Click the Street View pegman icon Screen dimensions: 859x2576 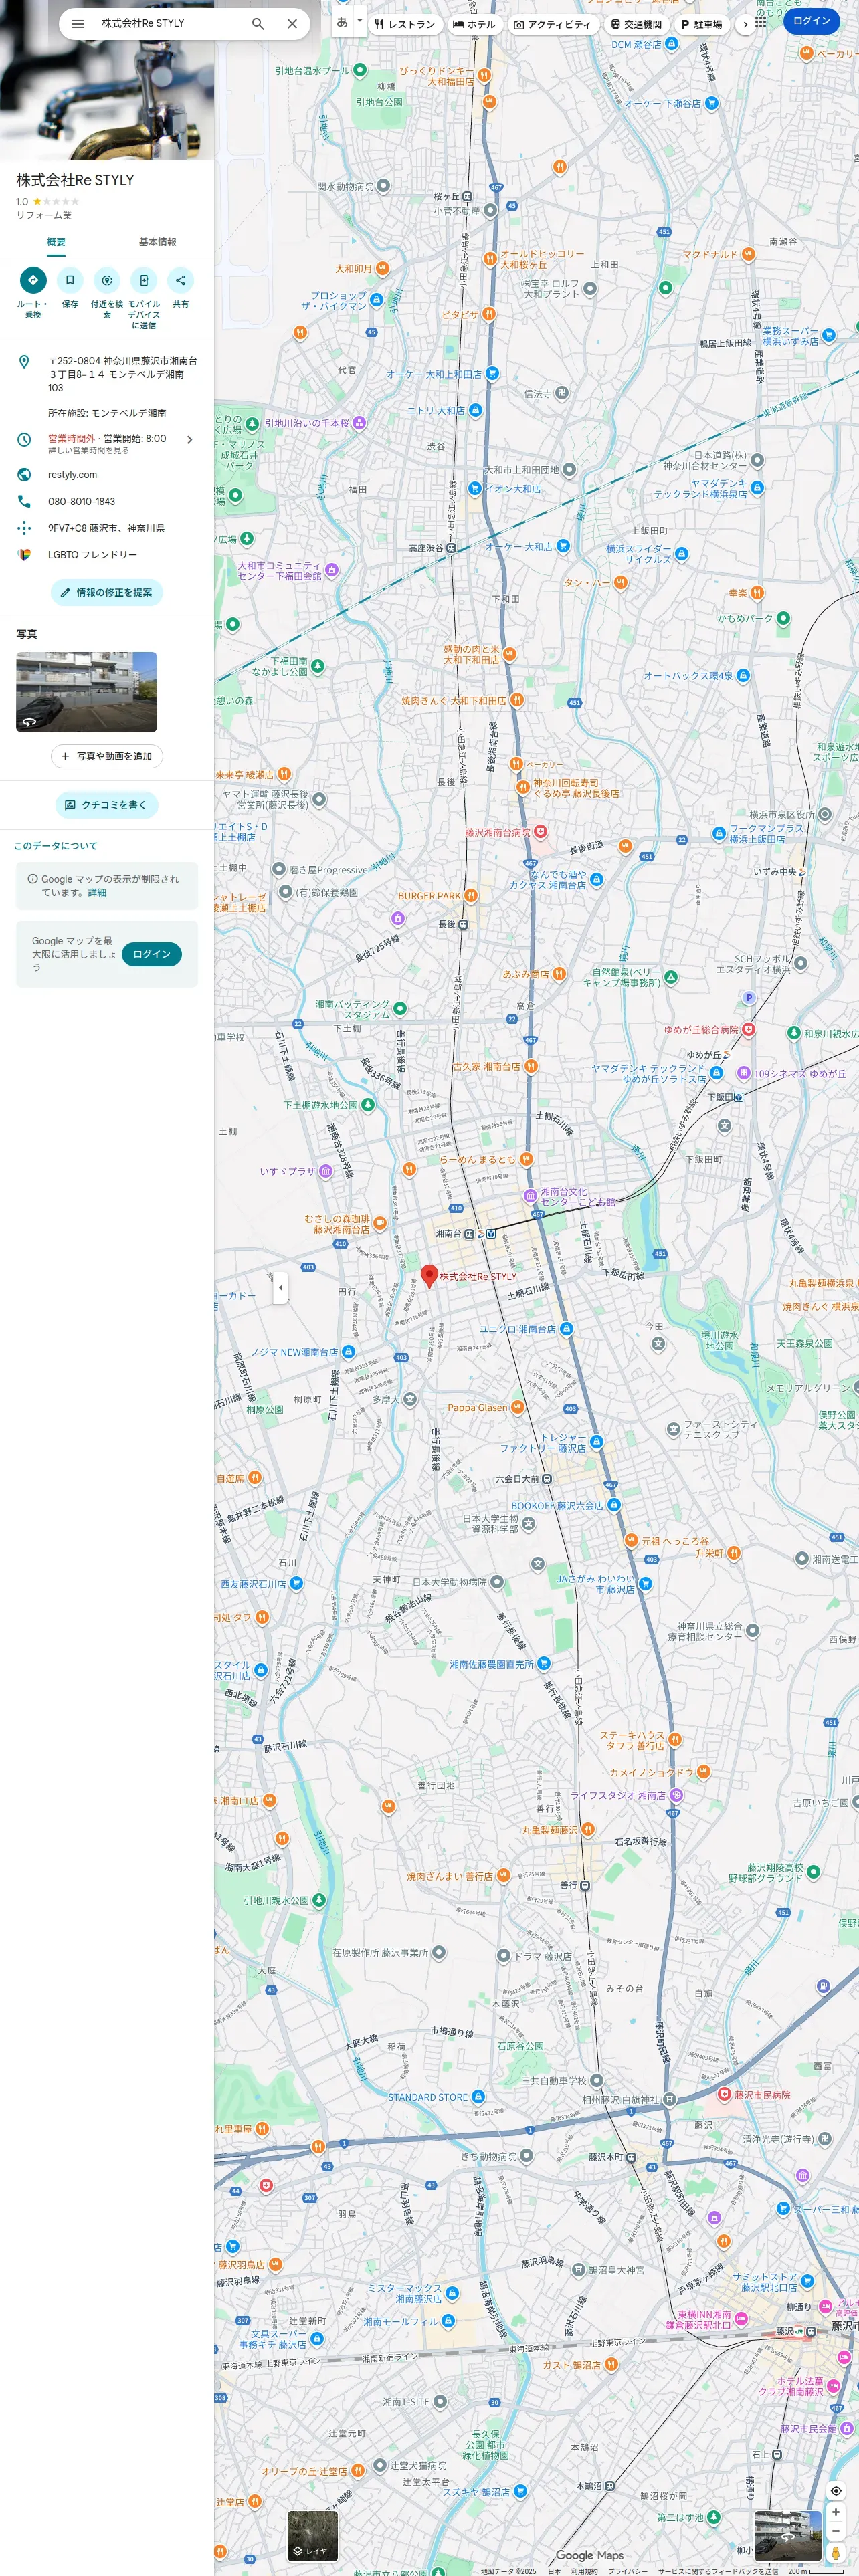pos(836,2553)
